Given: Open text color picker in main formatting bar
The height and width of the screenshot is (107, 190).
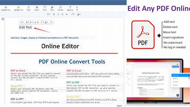Looking at the screenshot, I should pos(73,14).
